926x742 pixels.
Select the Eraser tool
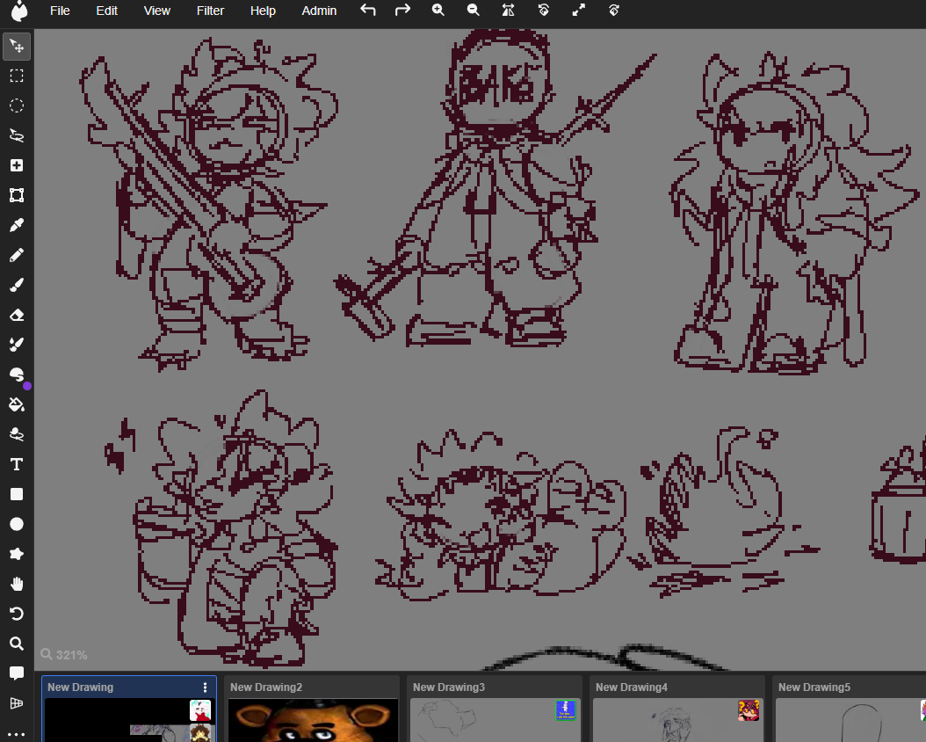(x=17, y=315)
